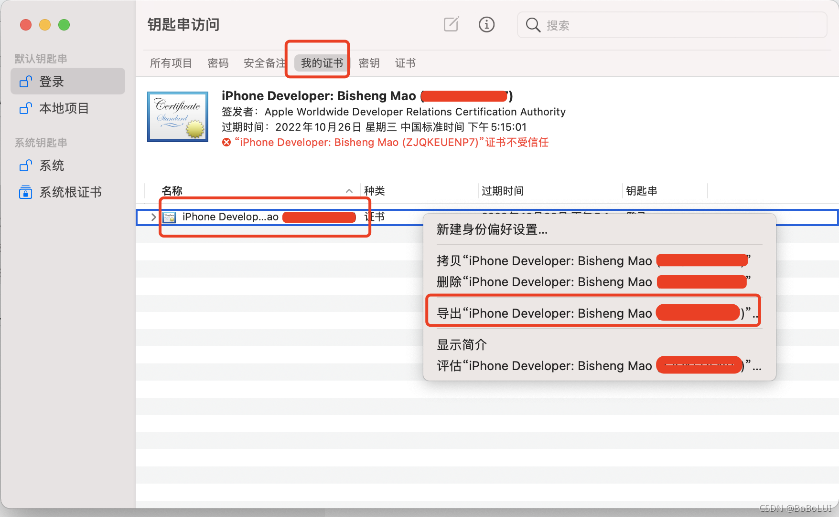This screenshot has height=517, width=839.
Task: Select 登录 keychain in sidebar
Action: pos(68,81)
